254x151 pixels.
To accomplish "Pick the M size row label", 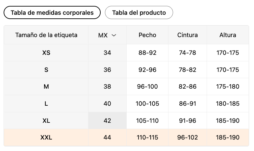I will pyautogui.click(x=46, y=87).
